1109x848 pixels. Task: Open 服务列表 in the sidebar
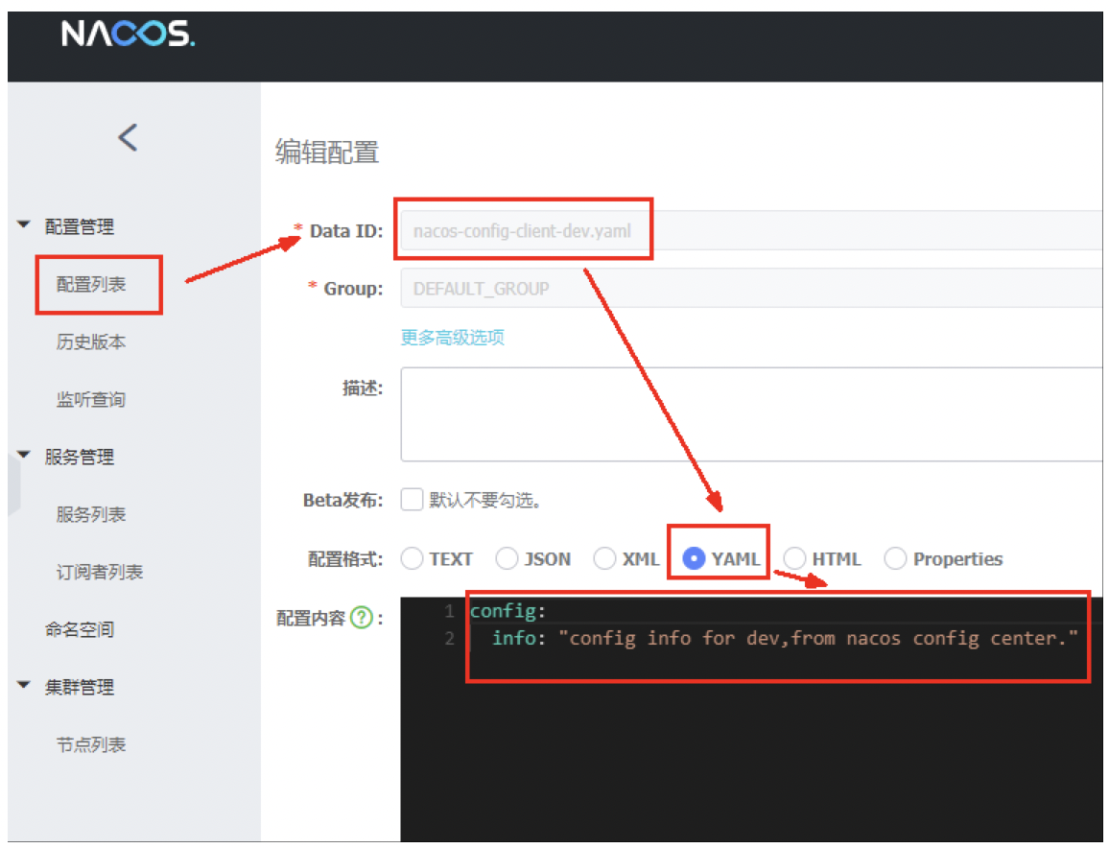91,515
